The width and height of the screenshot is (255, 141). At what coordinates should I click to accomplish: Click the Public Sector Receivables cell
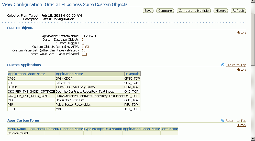click(x=90, y=104)
